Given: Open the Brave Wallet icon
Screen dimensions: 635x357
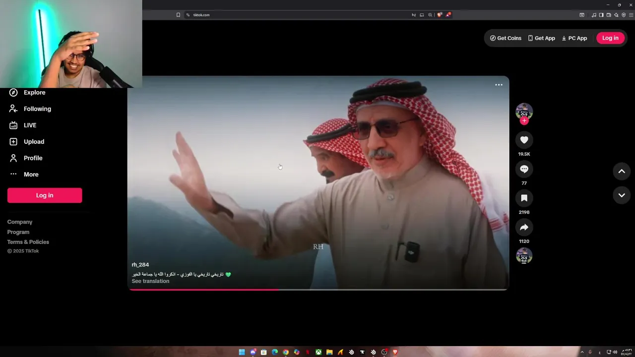Looking at the screenshot, I should click(609, 15).
